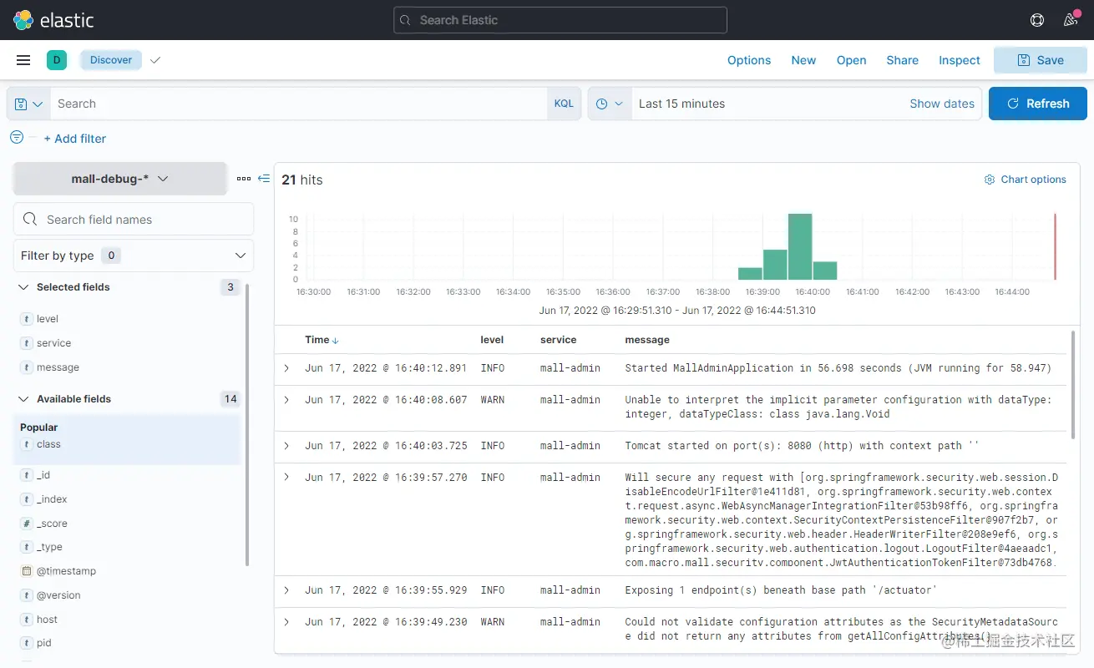Select the pid field
The height and width of the screenshot is (668, 1094).
click(x=43, y=643)
